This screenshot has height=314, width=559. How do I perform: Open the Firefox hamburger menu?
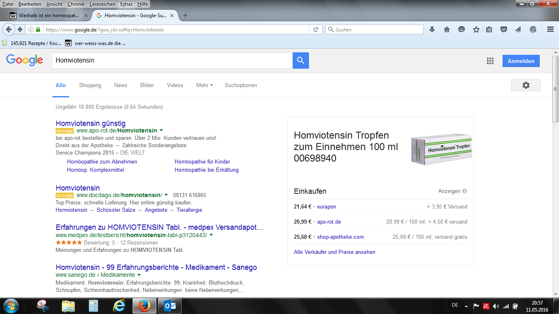pos(550,29)
